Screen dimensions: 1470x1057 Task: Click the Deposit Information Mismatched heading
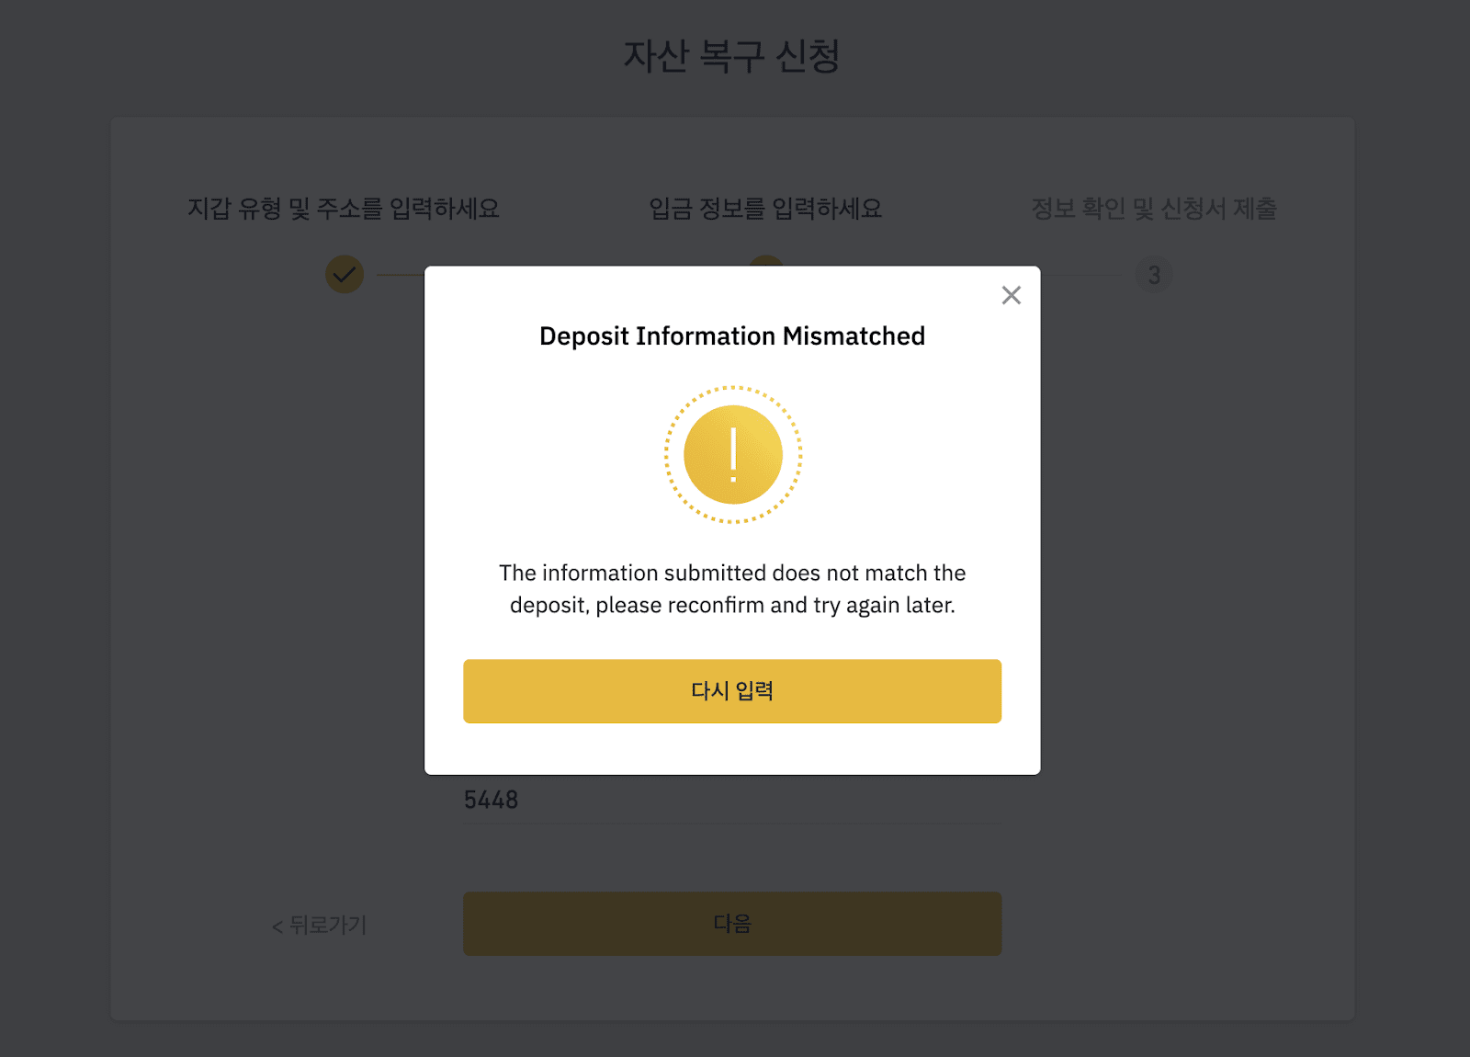(x=732, y=336)
